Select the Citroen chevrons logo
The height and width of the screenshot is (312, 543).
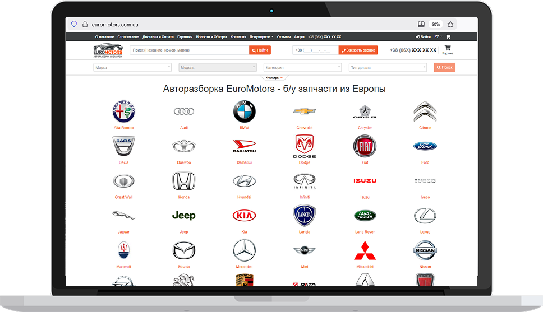click(x=425, y=111)
